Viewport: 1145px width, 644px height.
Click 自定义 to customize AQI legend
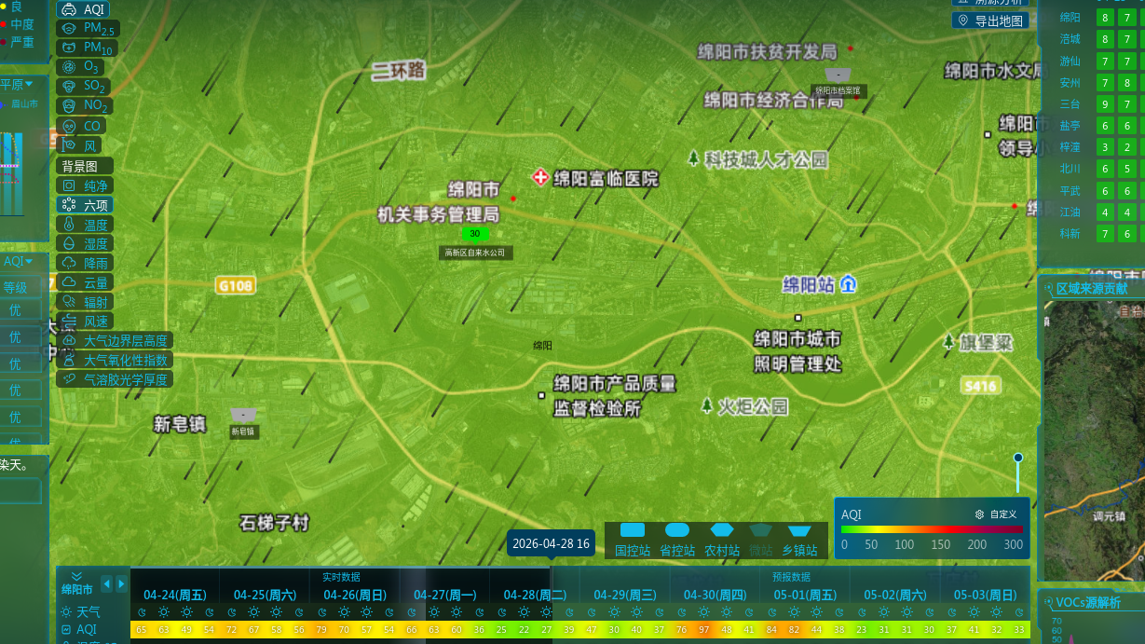click(996, 514)
